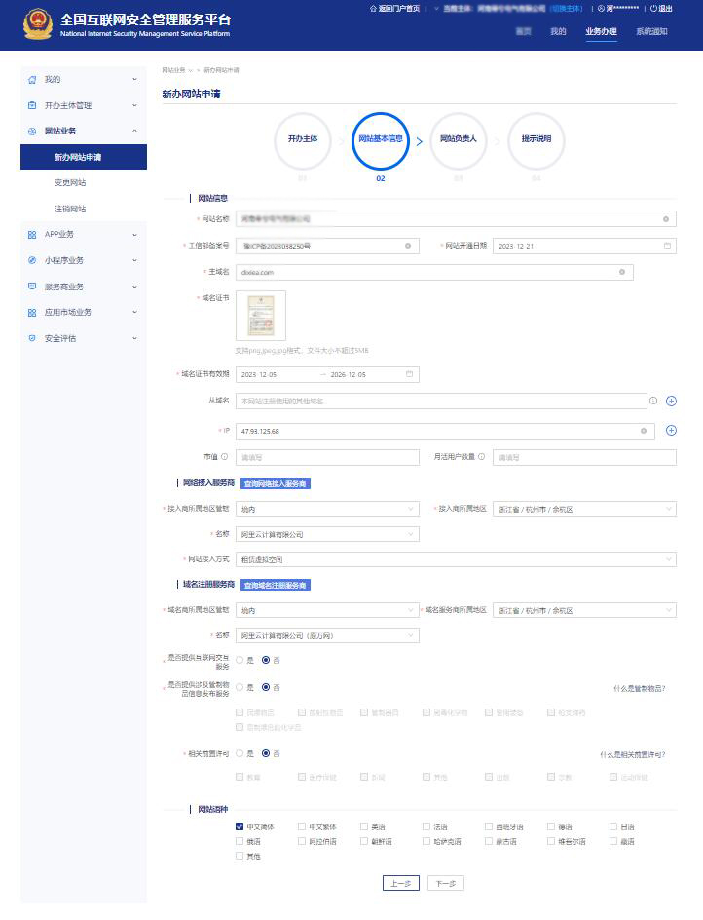
Task: Switch to the 系统通知 top tab
Action: (x=651, y=32)
